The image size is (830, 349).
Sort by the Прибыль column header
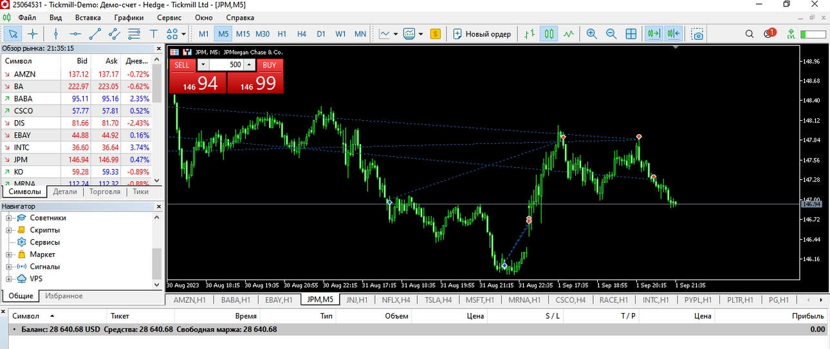point(808,316)
